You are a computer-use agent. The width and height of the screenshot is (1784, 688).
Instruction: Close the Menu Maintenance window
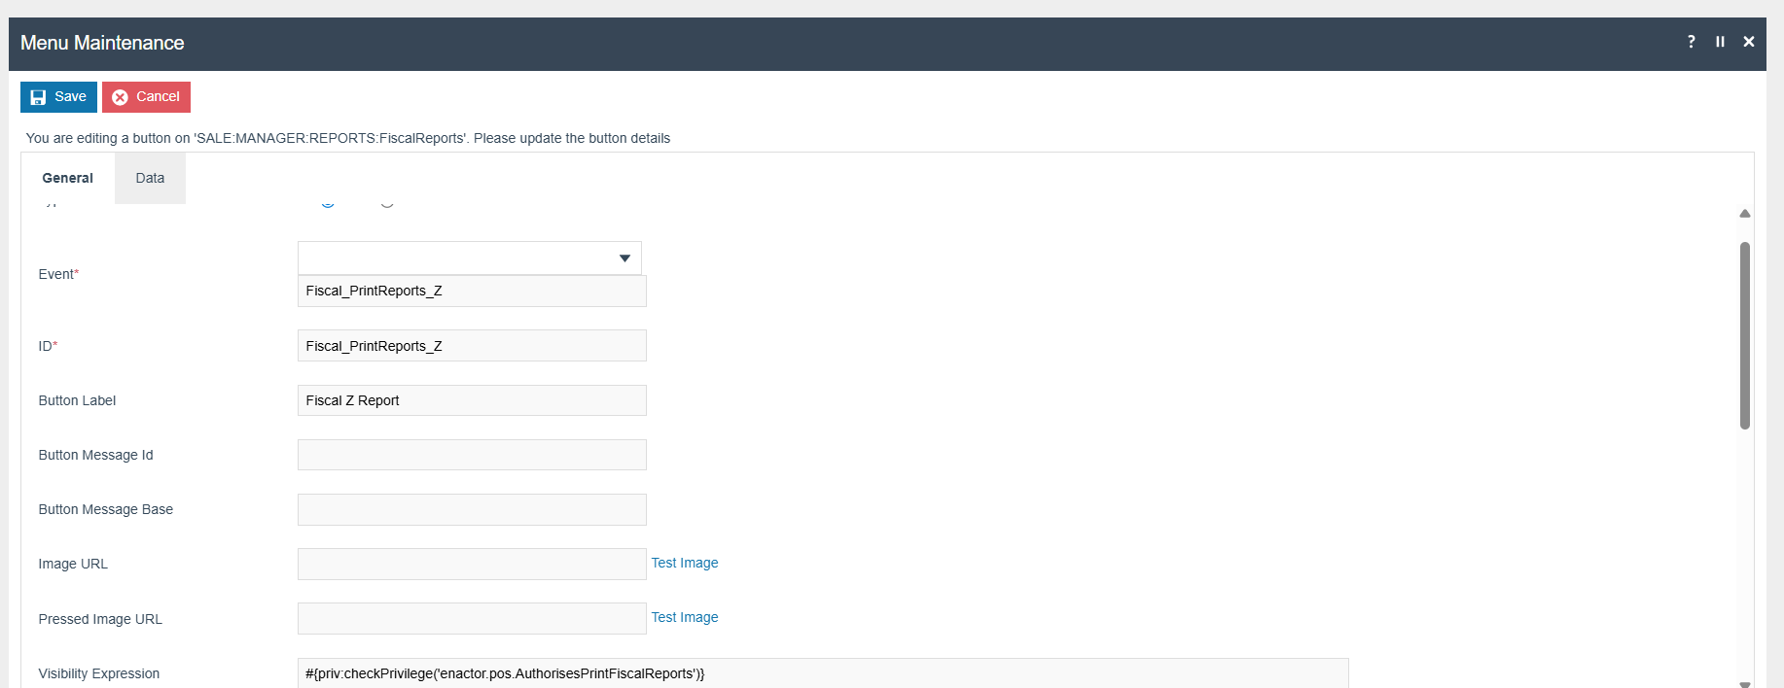(x=1748, y=42)
